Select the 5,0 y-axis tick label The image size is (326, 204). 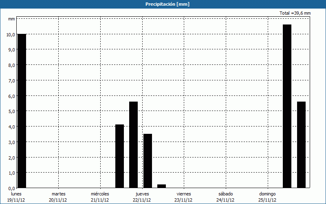11,111
